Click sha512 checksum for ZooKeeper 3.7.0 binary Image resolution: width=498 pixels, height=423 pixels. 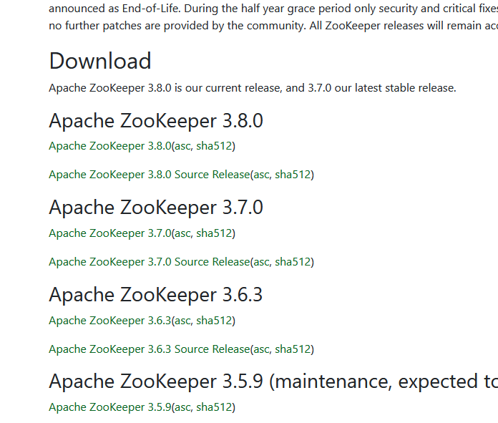[214, 233]
